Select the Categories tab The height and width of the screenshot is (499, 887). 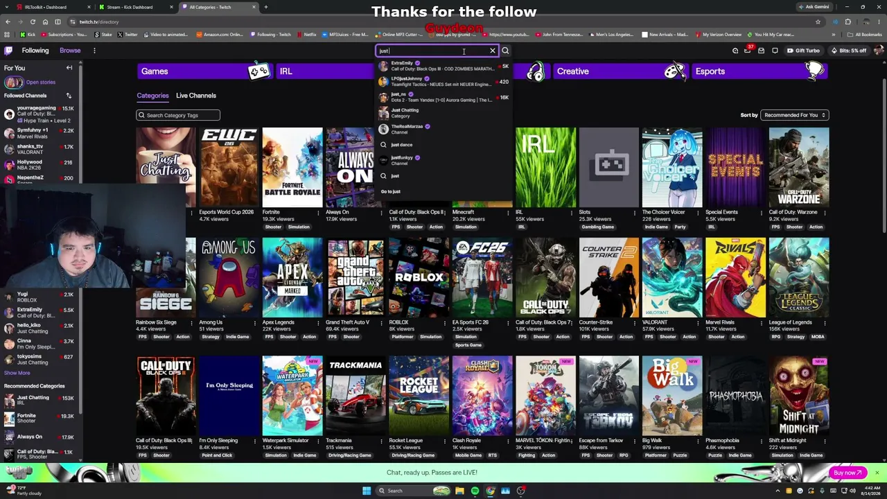tap(152, 96)
